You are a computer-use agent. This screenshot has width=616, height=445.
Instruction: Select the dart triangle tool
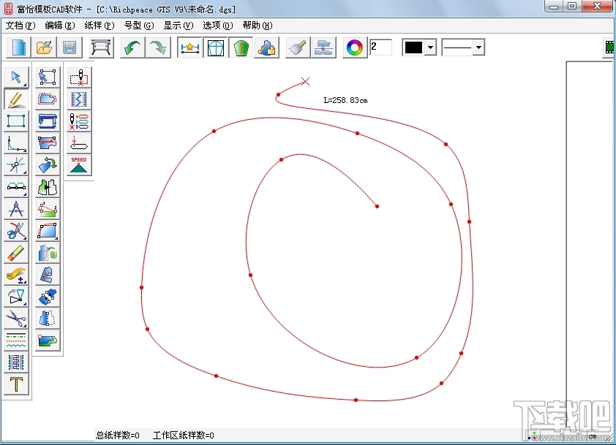click(16, 296)
